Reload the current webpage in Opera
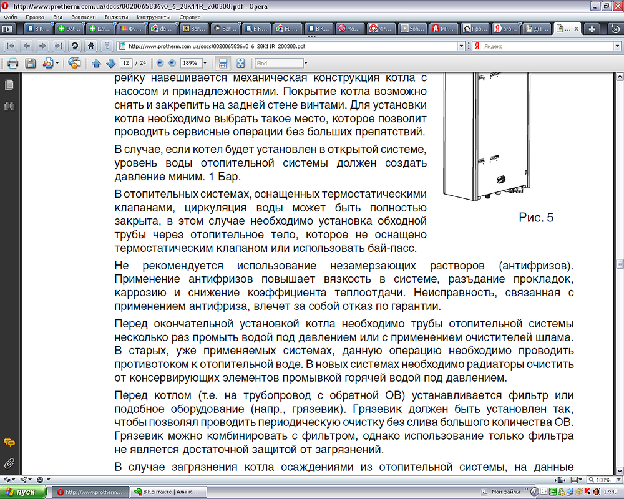Image resolution: width=624 pixels, height=499 pixels. pyautogui.click(x=76, y=46)
